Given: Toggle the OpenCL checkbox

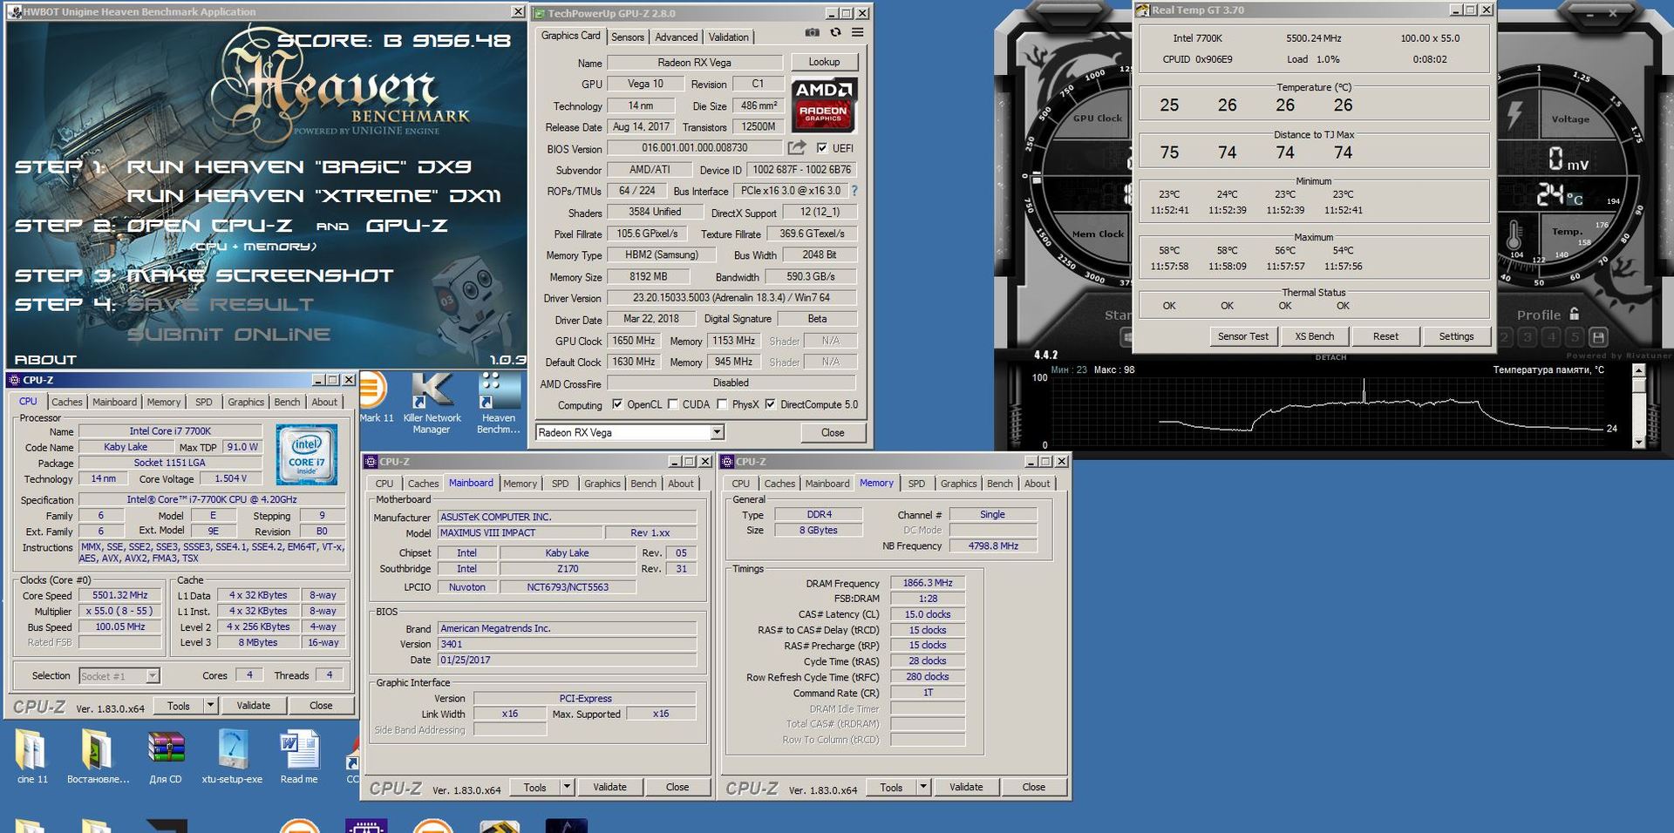Looking at the screenshot, I should click(x=617, y=404).
